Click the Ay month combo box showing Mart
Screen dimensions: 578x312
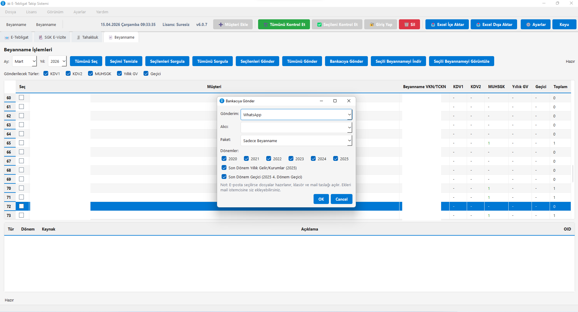coord(24,61)
